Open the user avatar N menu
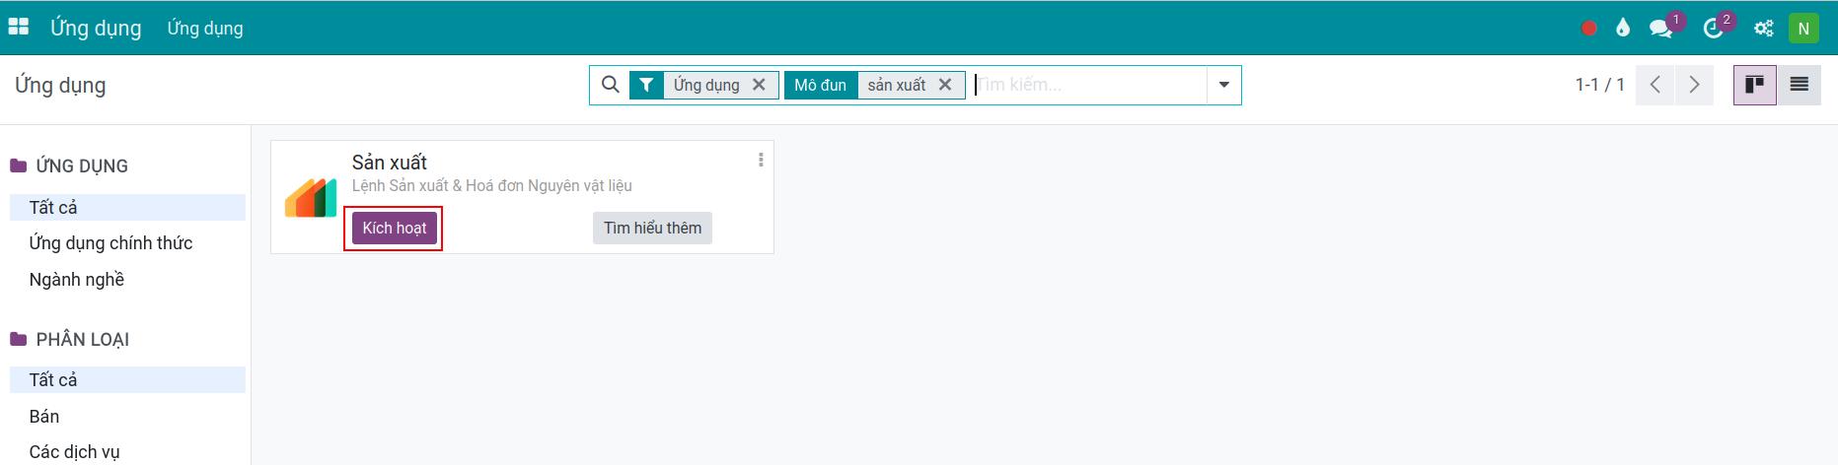 (1803, 29)
